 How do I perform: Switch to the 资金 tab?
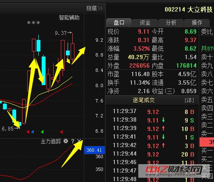coord(145,23)
